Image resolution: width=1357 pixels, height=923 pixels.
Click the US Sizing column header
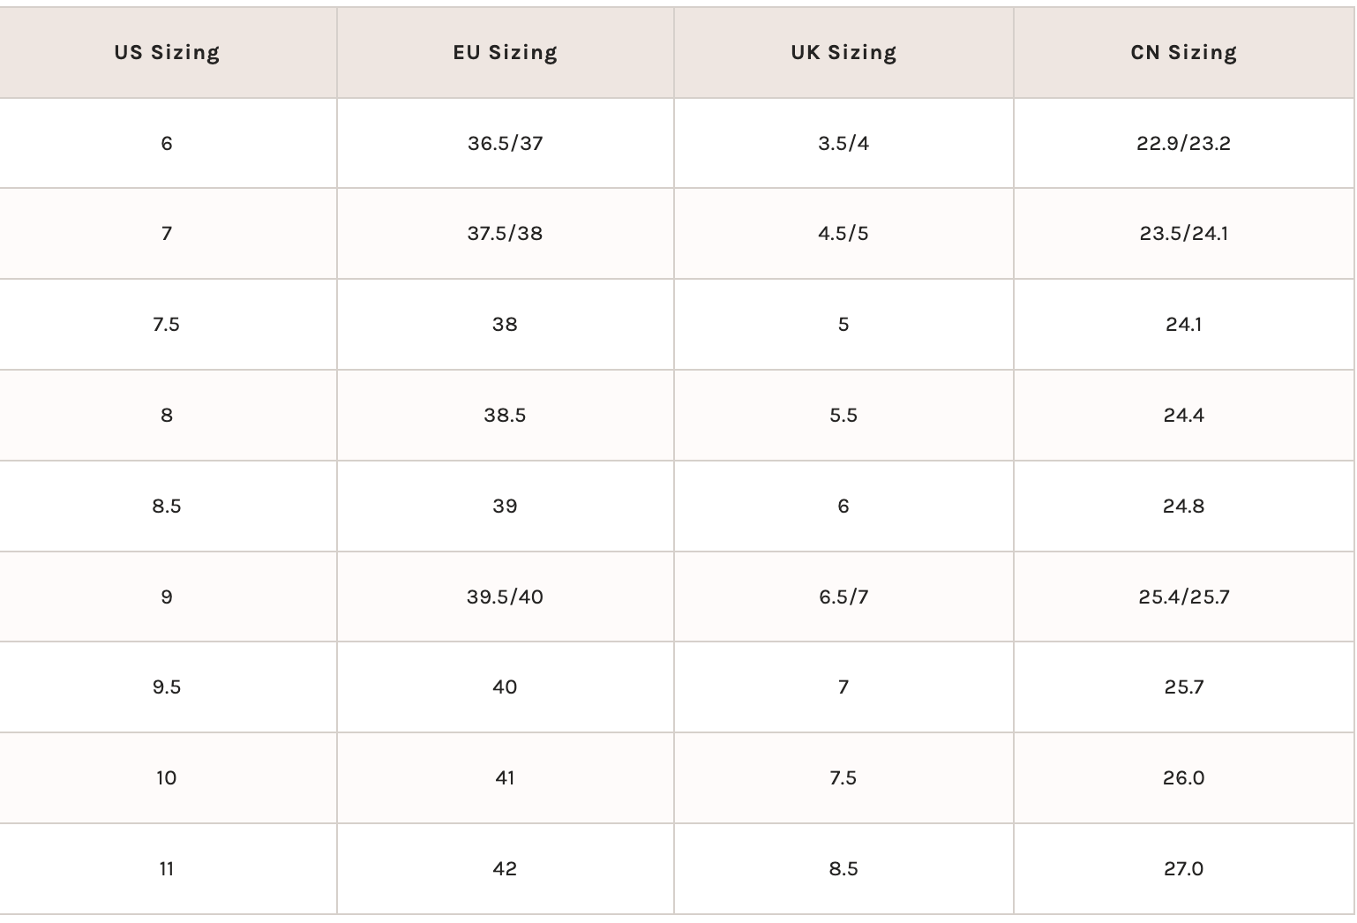167,53
